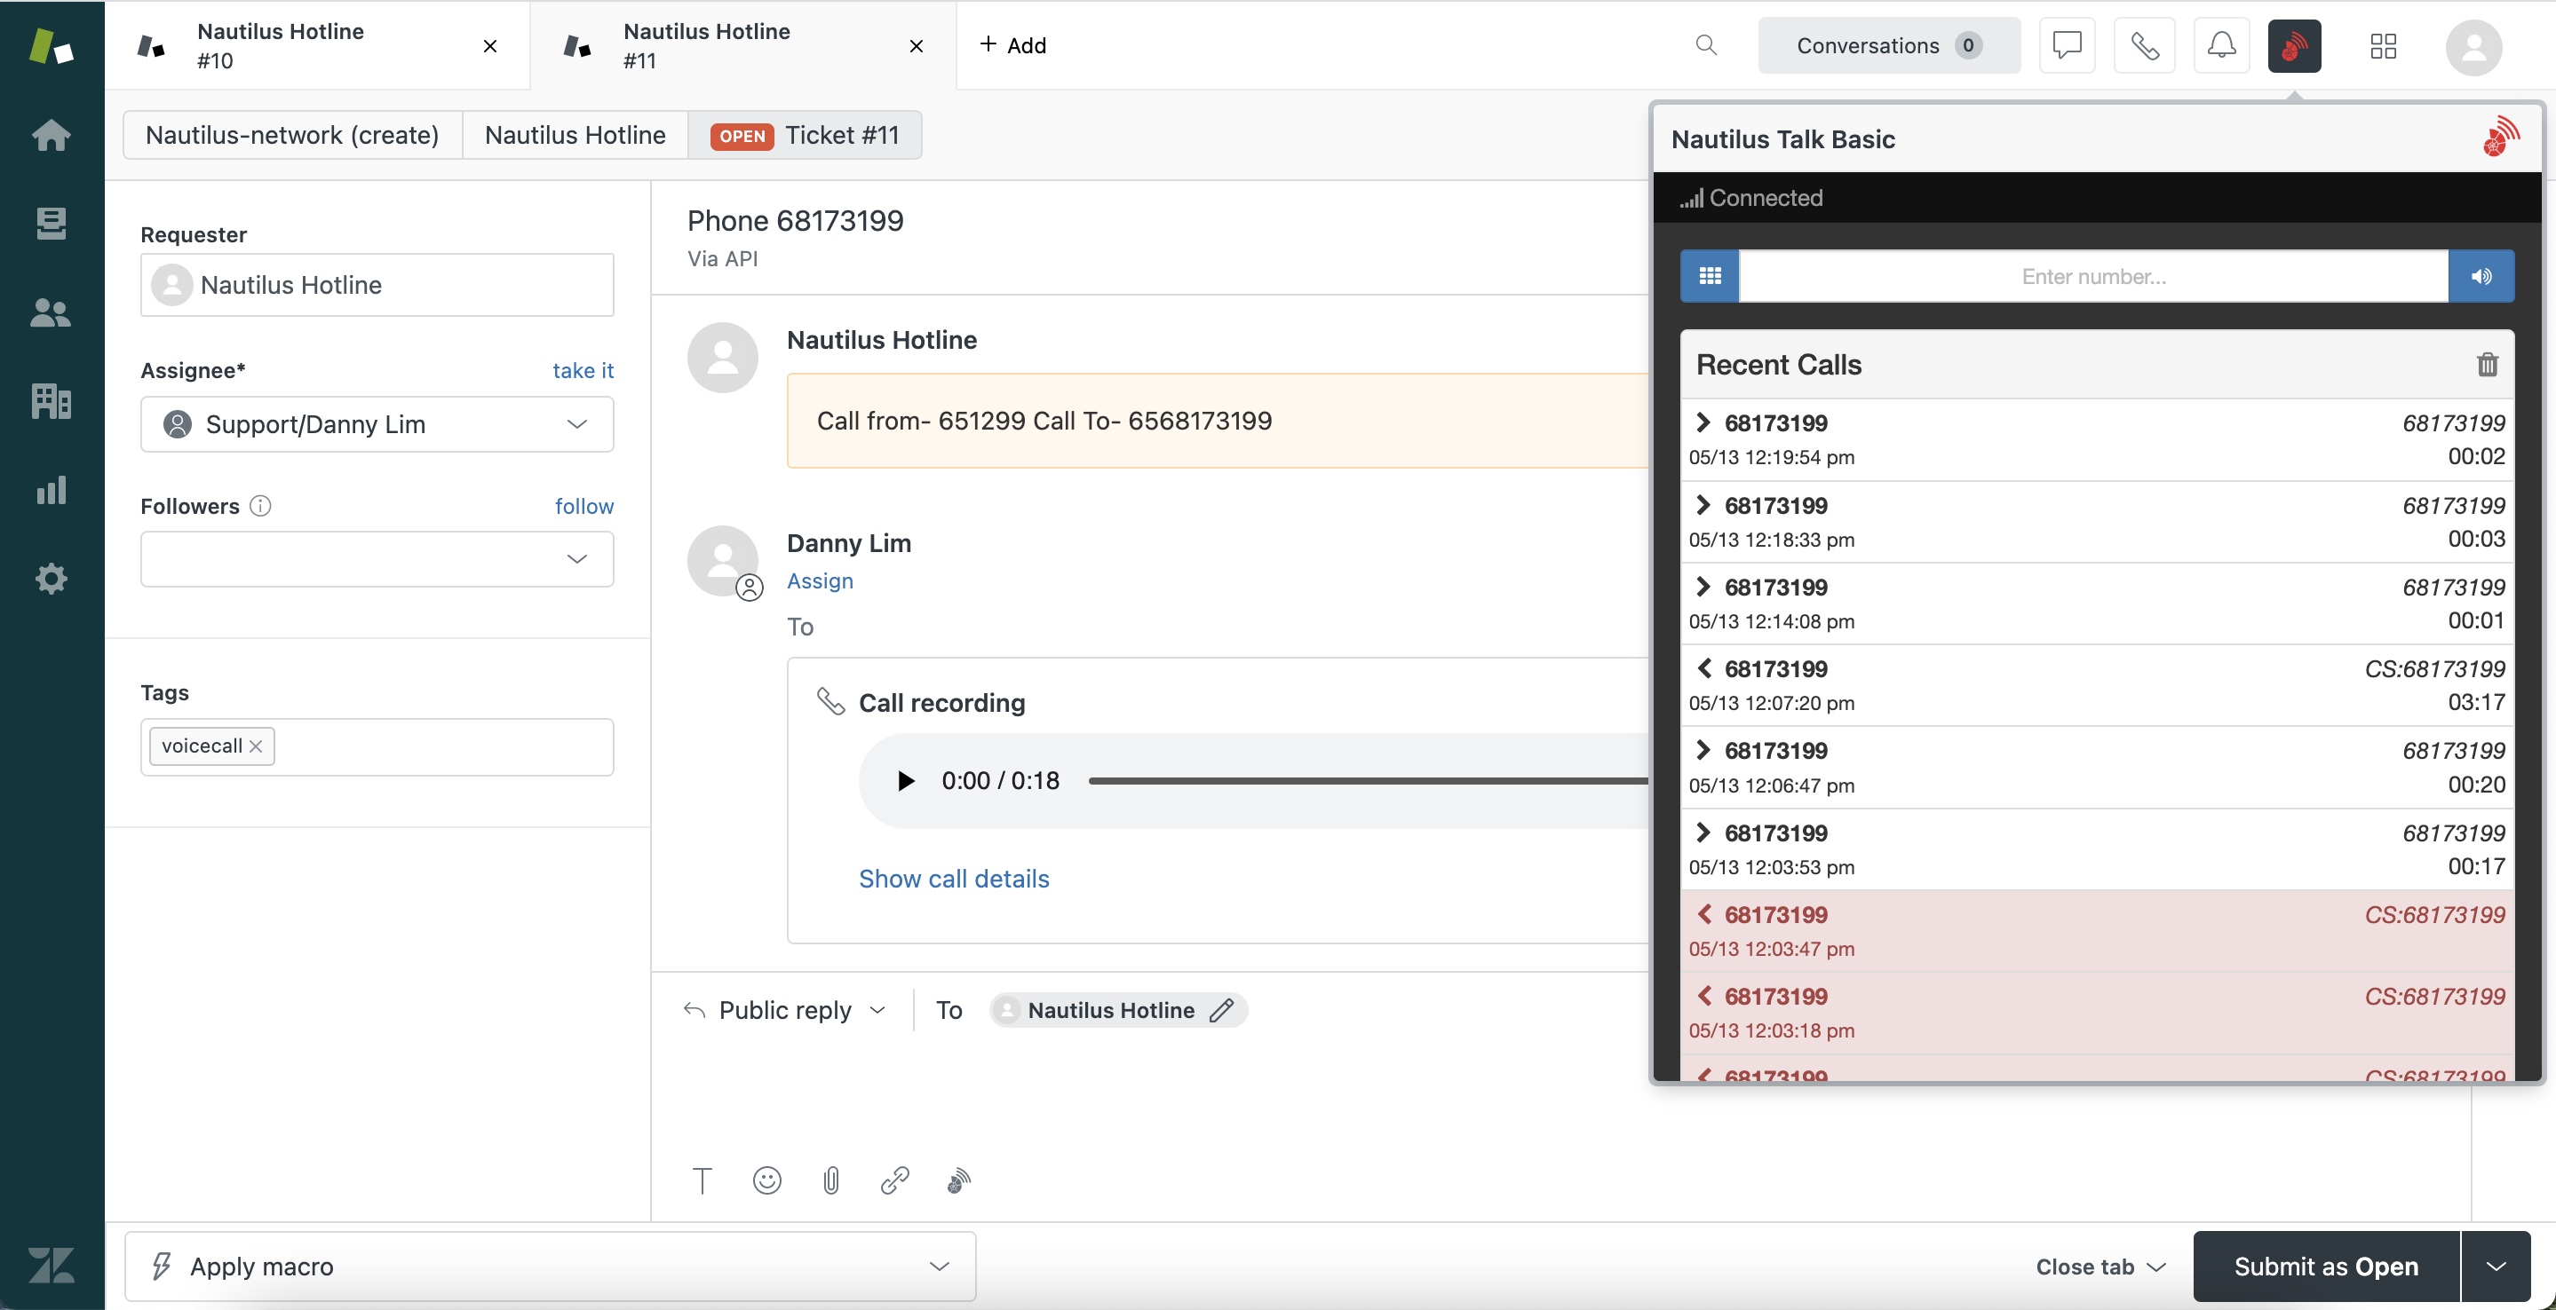Open the Reporting bar chart icon
Viewport: 2556px width, 1310px height.
(51, 489)
